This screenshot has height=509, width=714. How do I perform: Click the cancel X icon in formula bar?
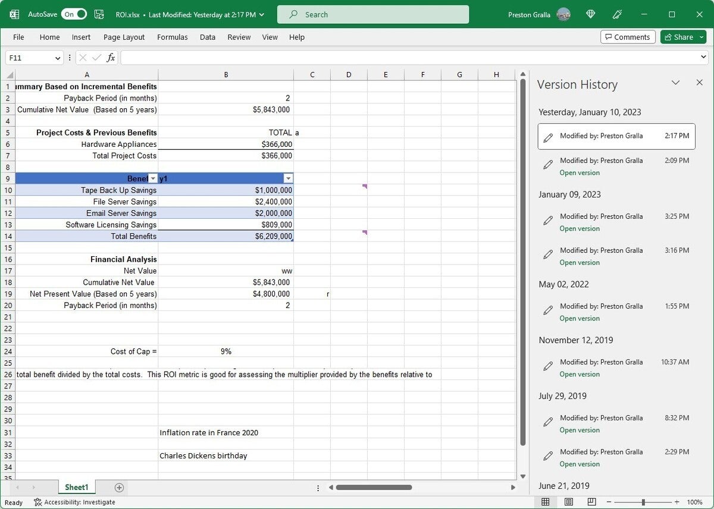[x=83, y=58]
